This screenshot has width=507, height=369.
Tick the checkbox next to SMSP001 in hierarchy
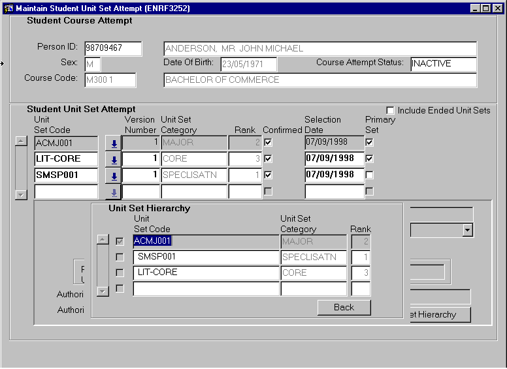point(120,257)
